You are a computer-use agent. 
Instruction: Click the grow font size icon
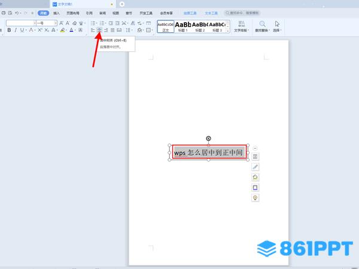tap(61, 23)
